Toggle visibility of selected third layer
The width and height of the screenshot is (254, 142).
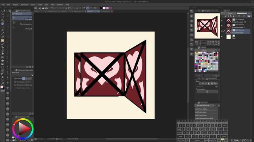pos(222,31)
